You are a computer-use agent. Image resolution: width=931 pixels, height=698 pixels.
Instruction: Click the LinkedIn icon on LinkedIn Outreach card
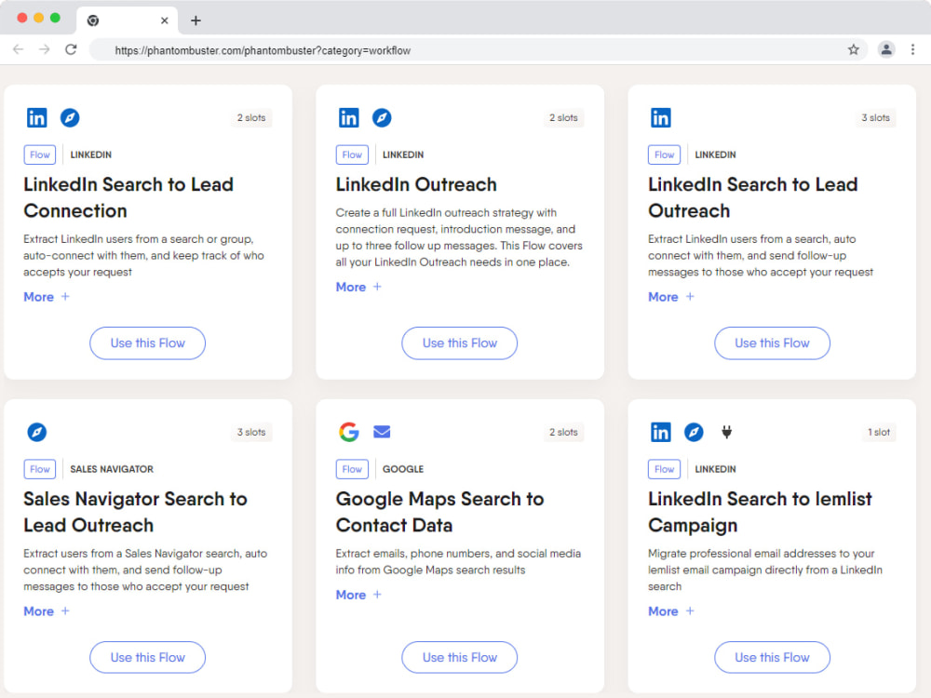tap(348, 117)
